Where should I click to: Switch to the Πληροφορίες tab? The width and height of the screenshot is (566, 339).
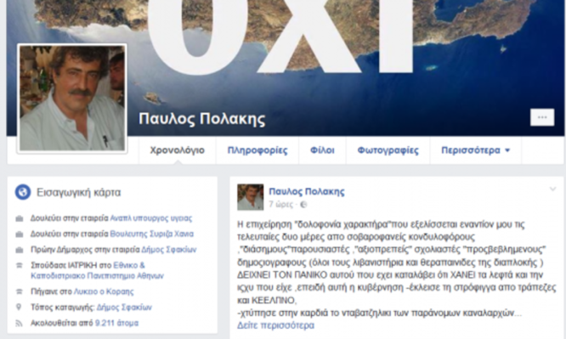pos(258,150)
